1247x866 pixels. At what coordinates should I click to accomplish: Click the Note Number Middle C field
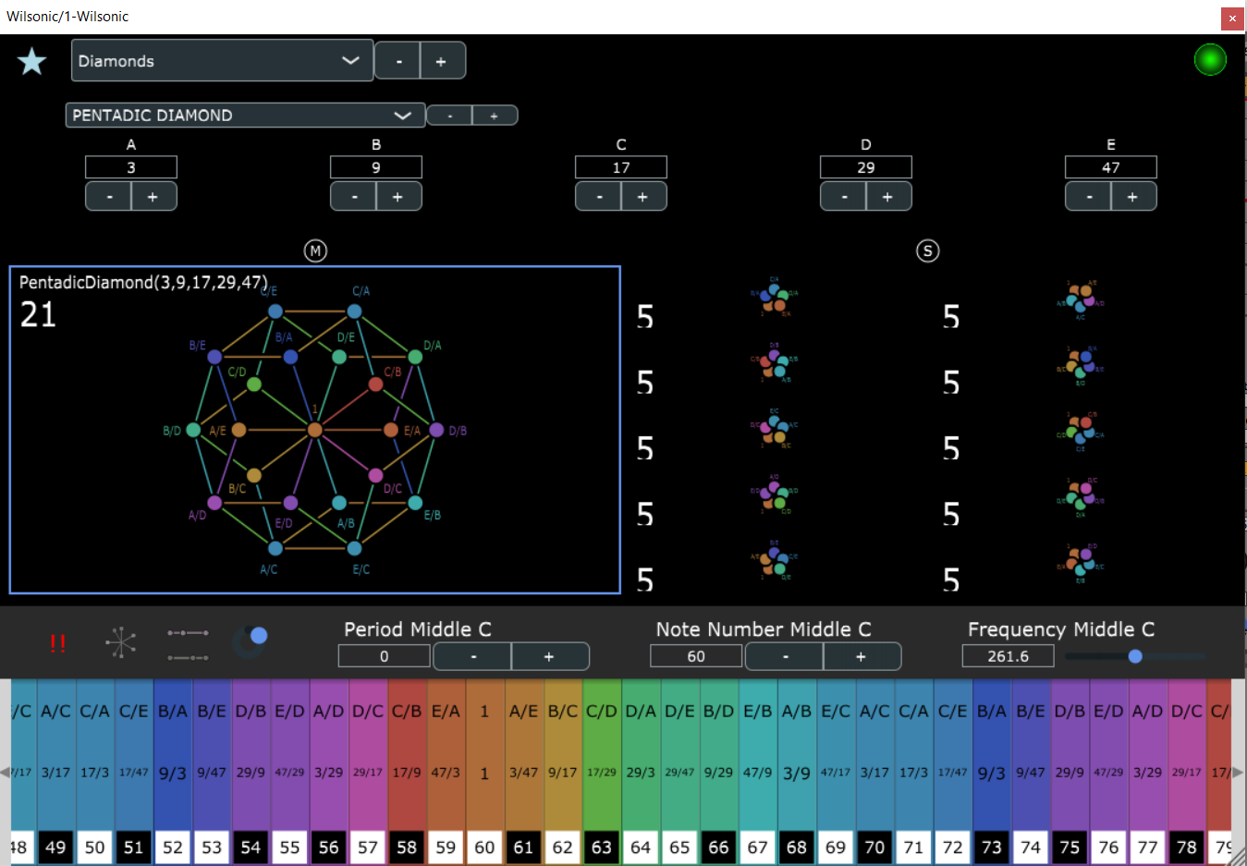[x=696, y=656]
